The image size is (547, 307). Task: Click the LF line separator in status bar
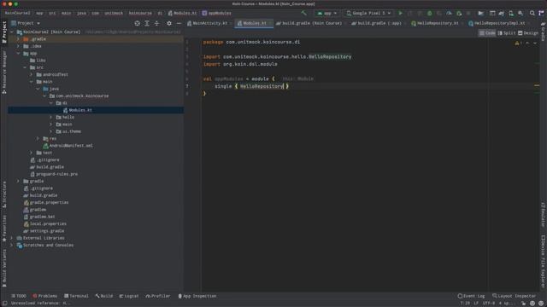click(x=476, y=304)
